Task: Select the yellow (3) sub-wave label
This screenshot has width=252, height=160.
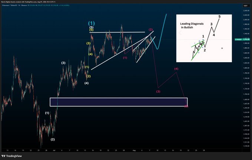Action: pyautogui.click(x=89, y=43)
